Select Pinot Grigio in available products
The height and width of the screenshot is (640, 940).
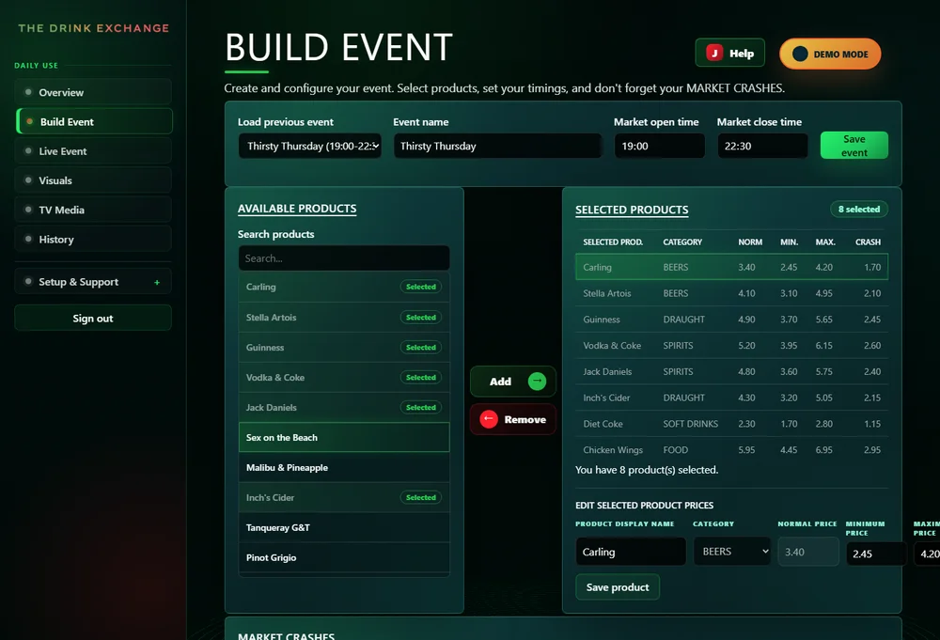click(344, 557)
